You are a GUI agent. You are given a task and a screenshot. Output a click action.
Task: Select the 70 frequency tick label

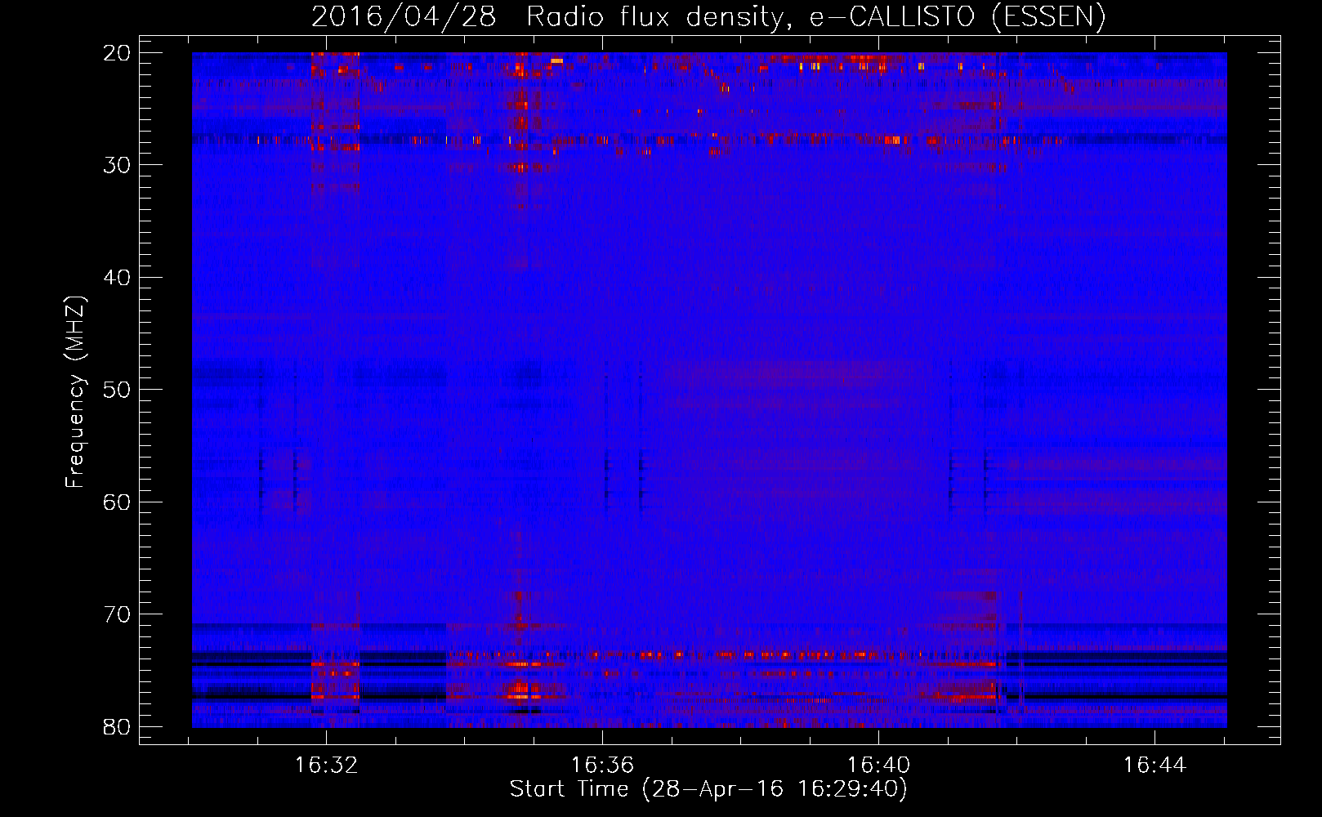[x=118, y=614]
